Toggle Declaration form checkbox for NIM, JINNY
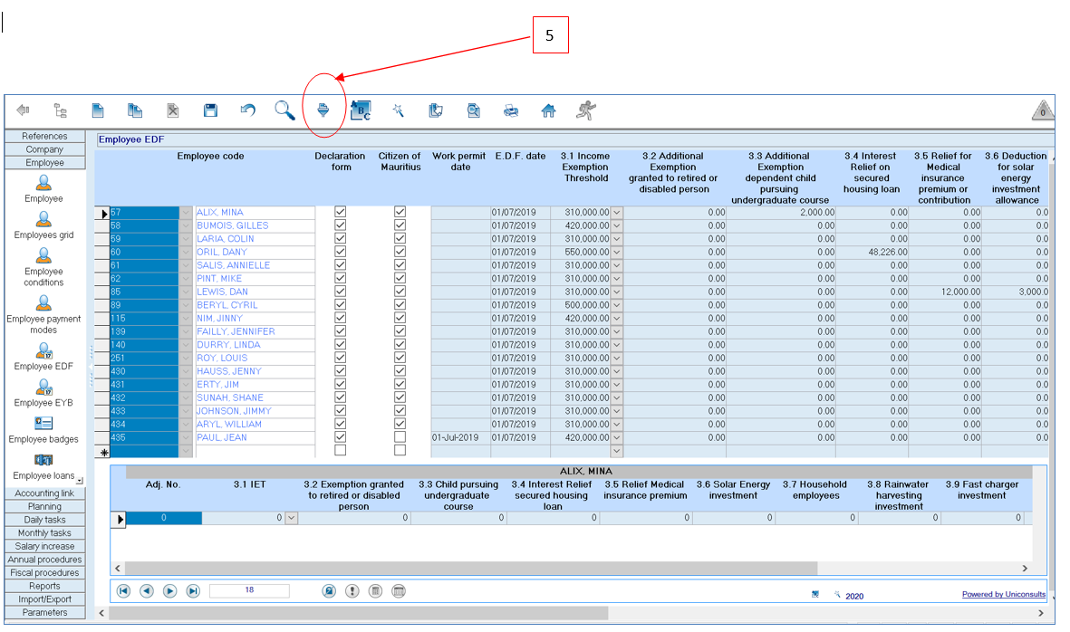Image resolution: width=1070 pixels, height=632 pixels. (341, 318)
